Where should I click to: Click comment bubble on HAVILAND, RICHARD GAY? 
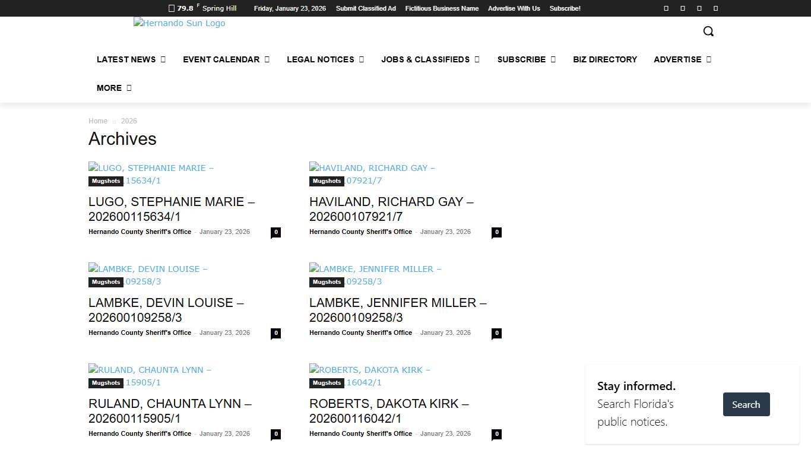pos(496,232)
